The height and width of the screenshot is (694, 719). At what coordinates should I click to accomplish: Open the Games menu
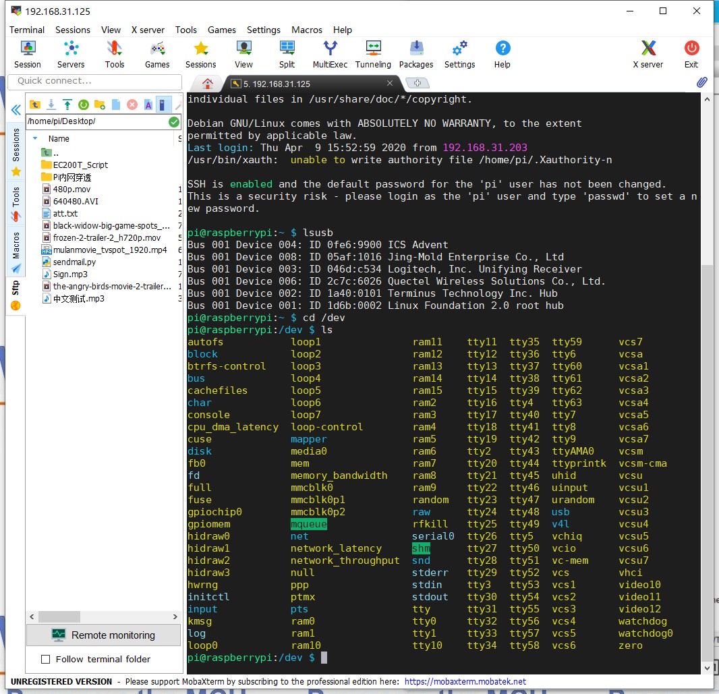222,30
